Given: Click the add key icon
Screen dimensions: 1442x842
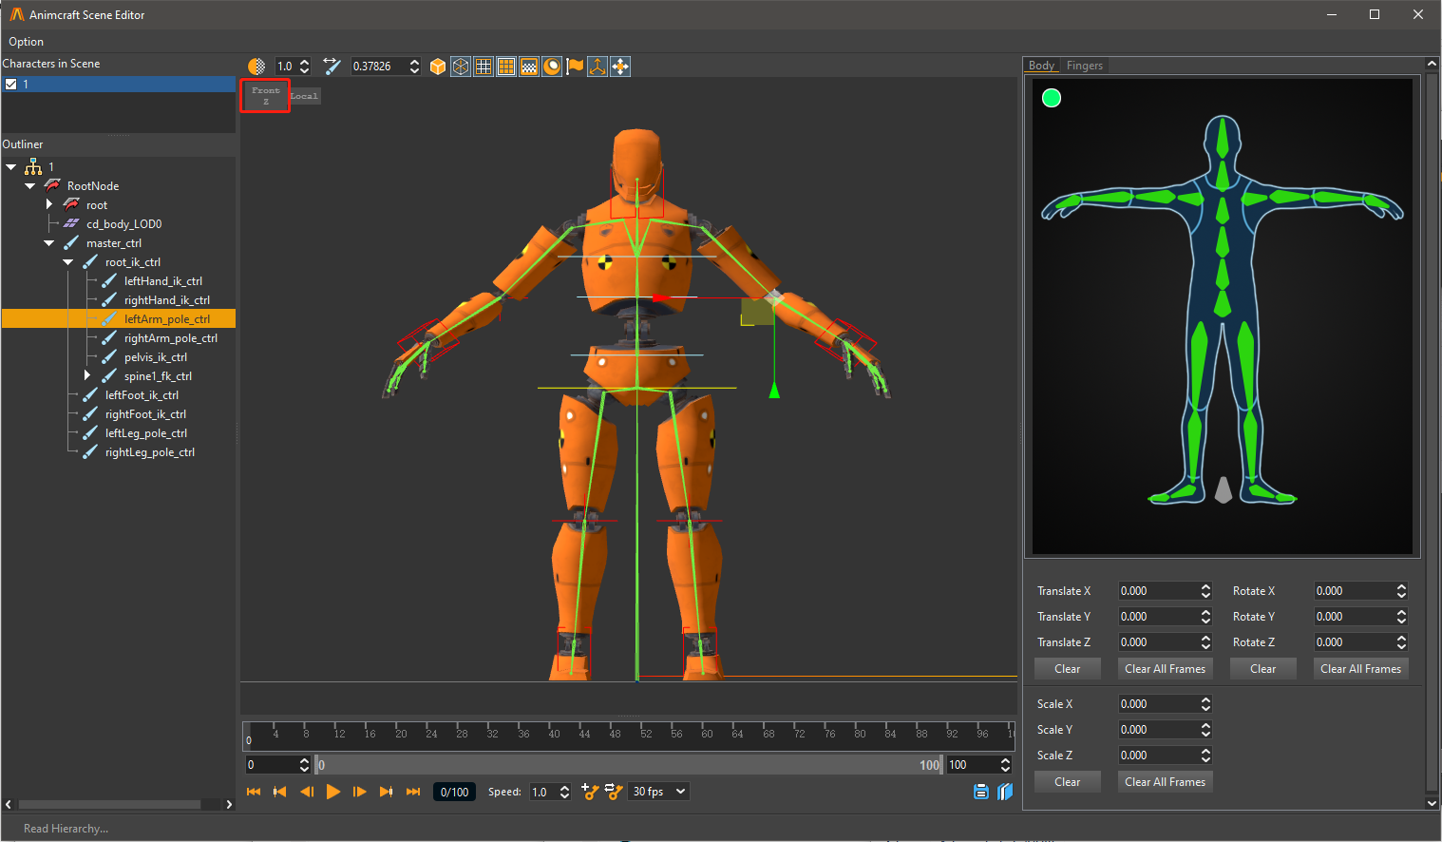Looking at the screenshot, I should [x=590, y=792].
